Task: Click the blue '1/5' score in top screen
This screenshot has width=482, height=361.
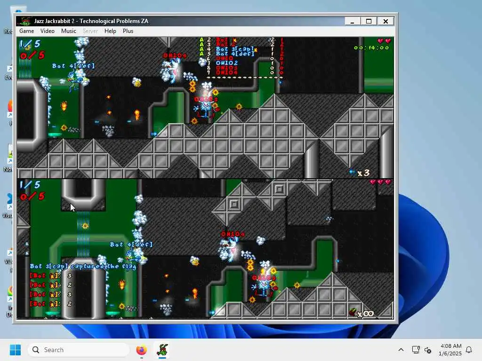Action: pyautogui.click(x=30, y=44)
